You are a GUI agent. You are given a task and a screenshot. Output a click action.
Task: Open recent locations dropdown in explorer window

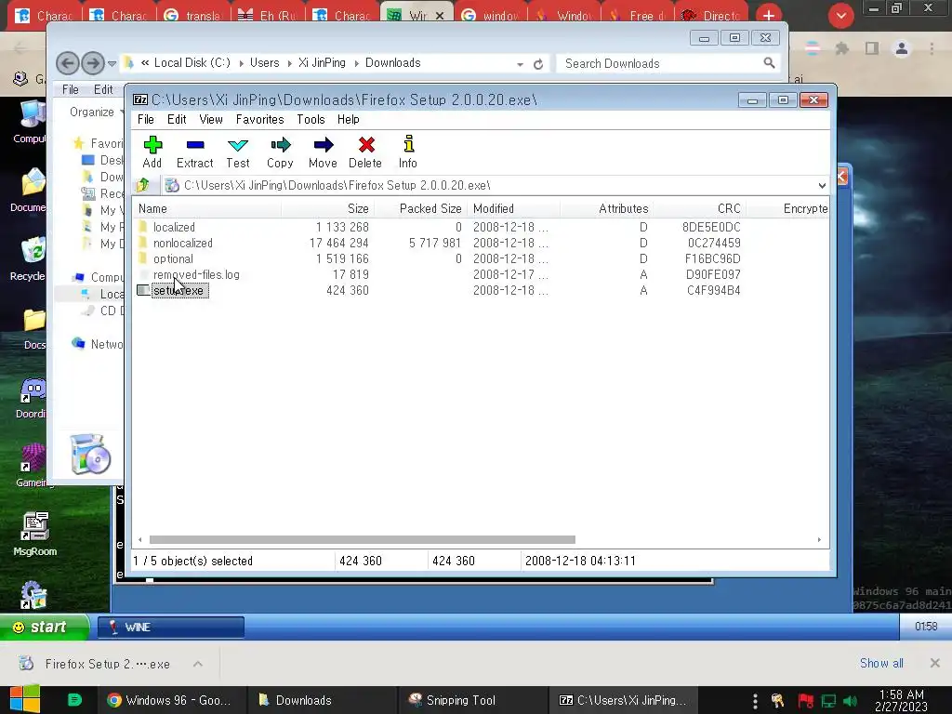click(x=112, y=63)
